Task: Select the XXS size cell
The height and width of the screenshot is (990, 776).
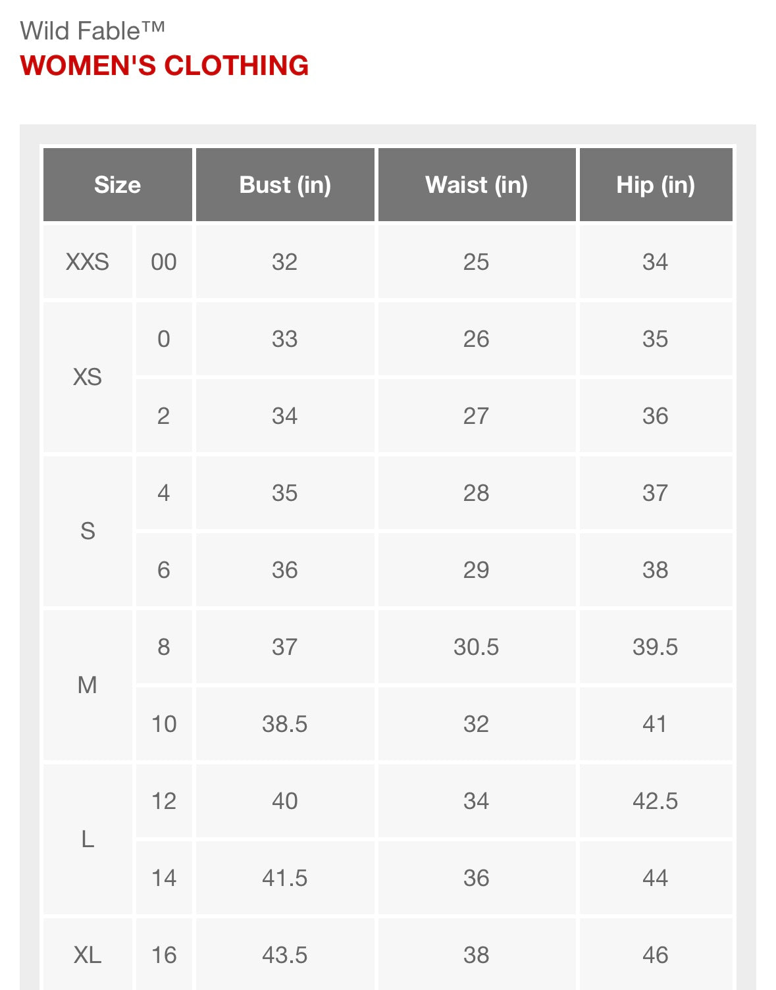Action: 88,262
